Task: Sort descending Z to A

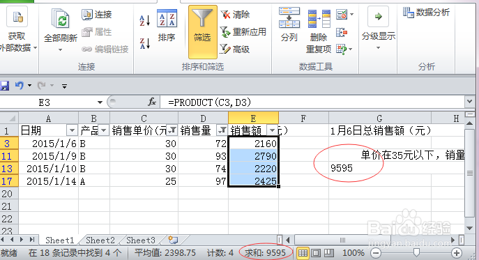Action: tap(145, 43)
